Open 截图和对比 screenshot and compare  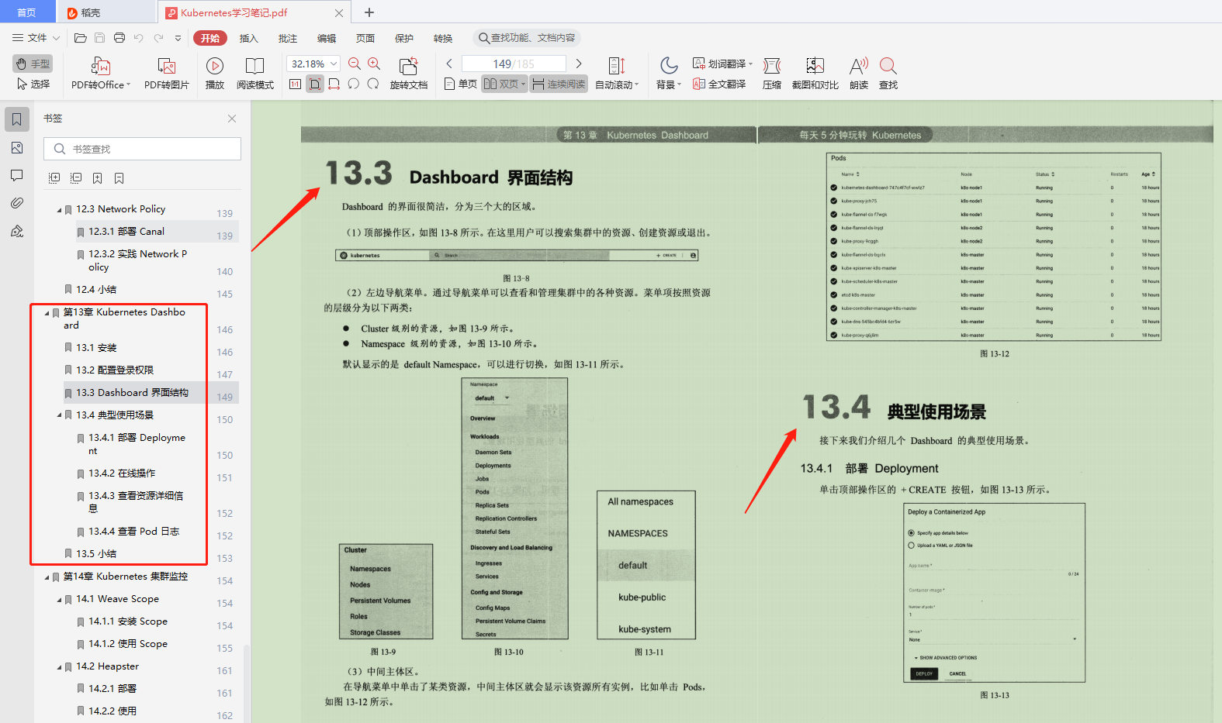click(815, 74)
